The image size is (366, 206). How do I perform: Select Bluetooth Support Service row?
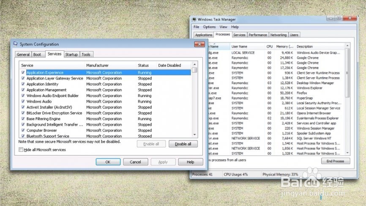105,136
